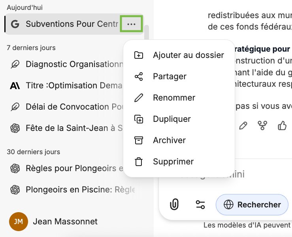This screenshot has height=237, width=292.
Task: Click the JM user avatar
Action: 18,222
